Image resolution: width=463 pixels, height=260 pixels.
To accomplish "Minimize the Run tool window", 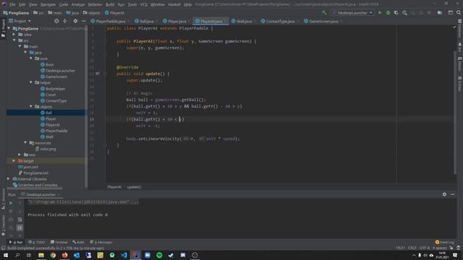I will (452, 194).
